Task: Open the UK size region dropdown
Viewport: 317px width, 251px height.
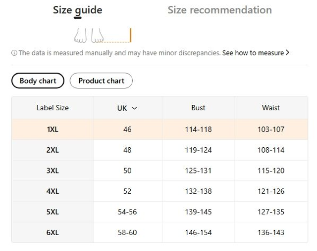Action: pyautogui.click(x=127, y=108)
